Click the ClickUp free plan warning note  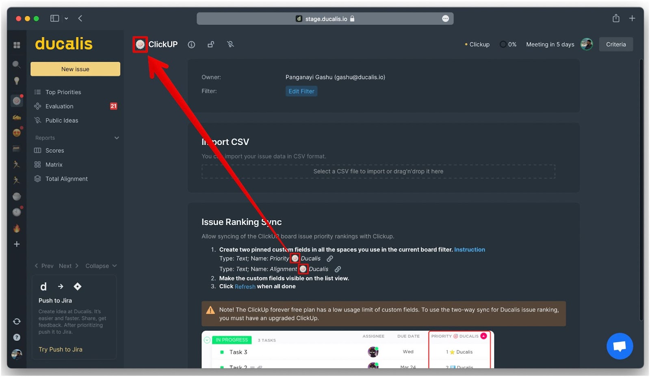coord(383,314)
